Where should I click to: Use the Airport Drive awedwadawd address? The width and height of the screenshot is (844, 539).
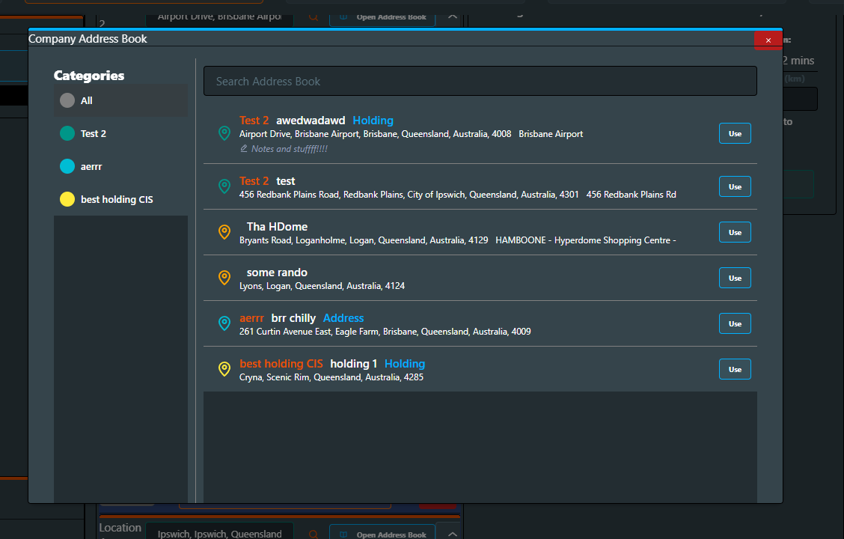point(735,133)
